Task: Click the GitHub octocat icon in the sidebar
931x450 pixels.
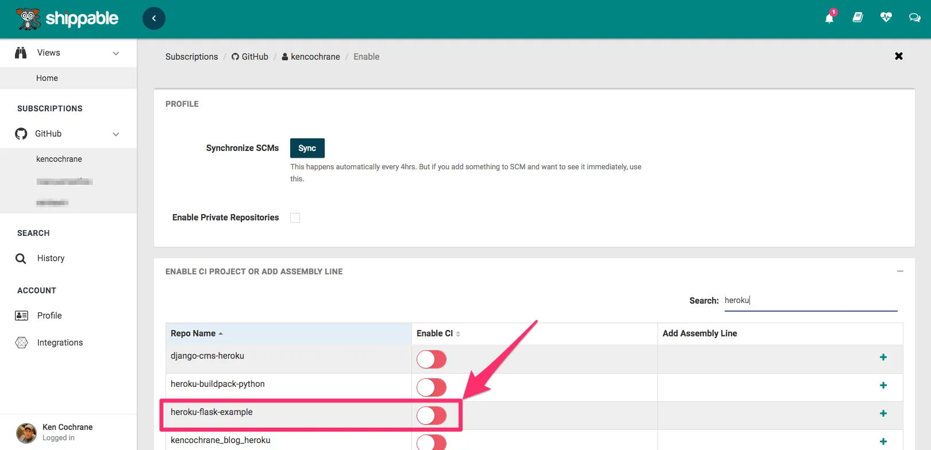Action: point(21,134)
